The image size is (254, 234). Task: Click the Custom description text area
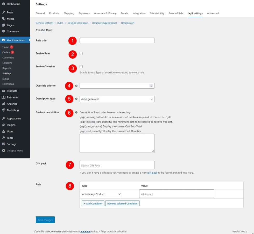[x=117, y=143]
